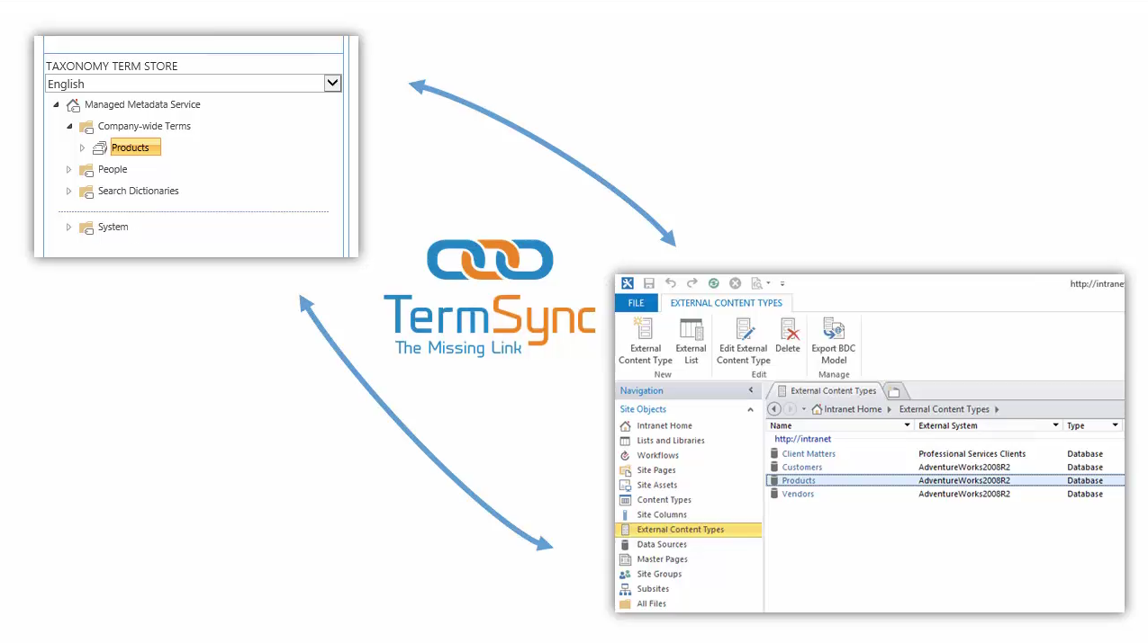Collapse the Site Objects section
1148x643 pixels.
(750, 410)
